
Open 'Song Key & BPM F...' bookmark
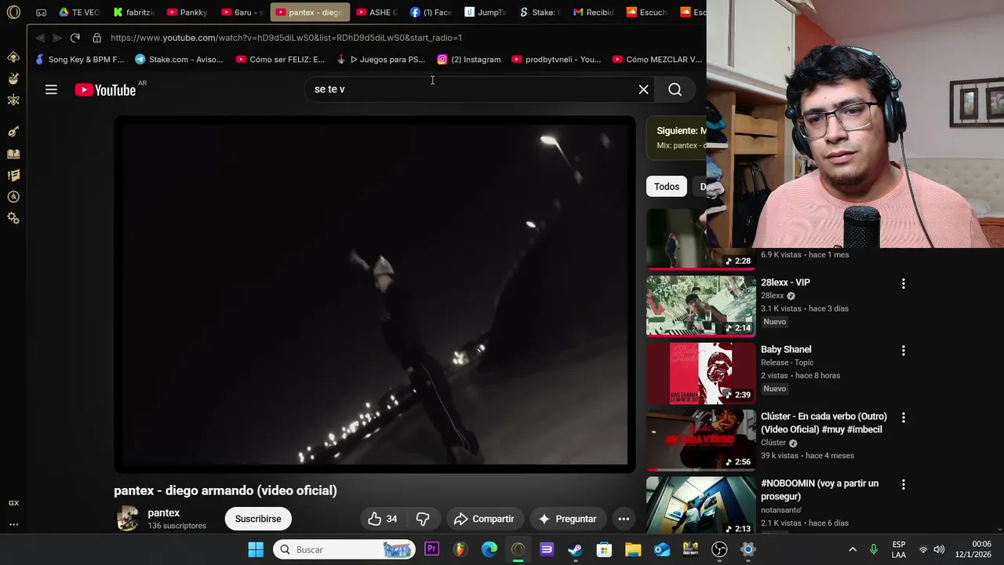79,59
